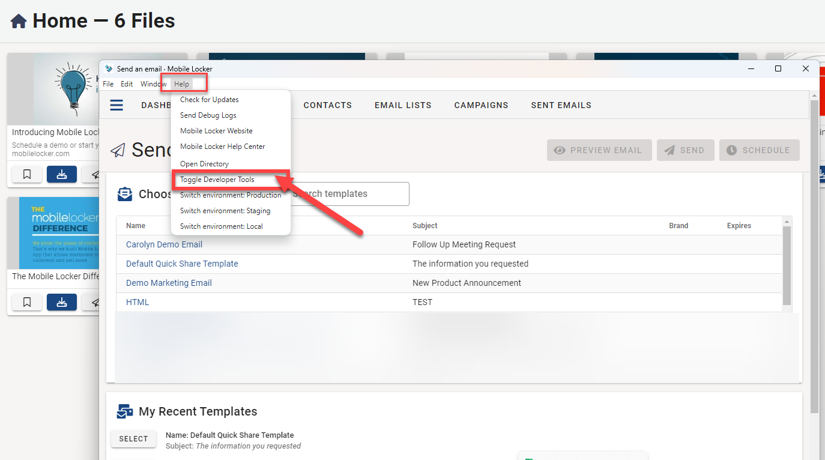Image resolution: width=825 pixels, height=460 pixels.
Task: Go to the Email Lists tab
Action: 403,105
